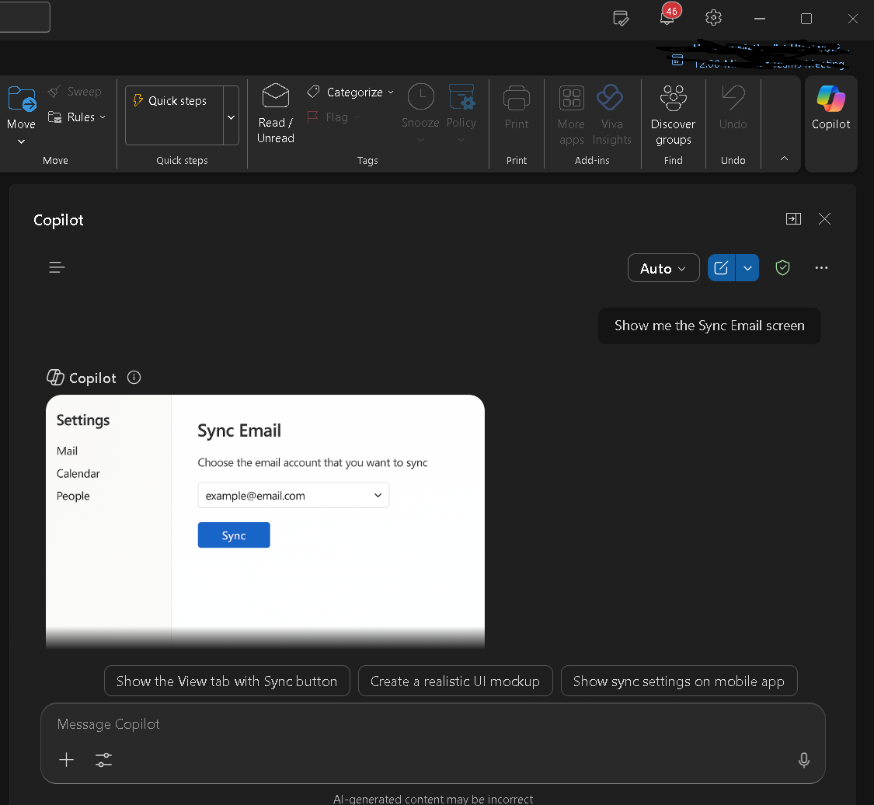Start a new Copilot chat
Screen dimensions: 874x805
click(x=721, y=268)
